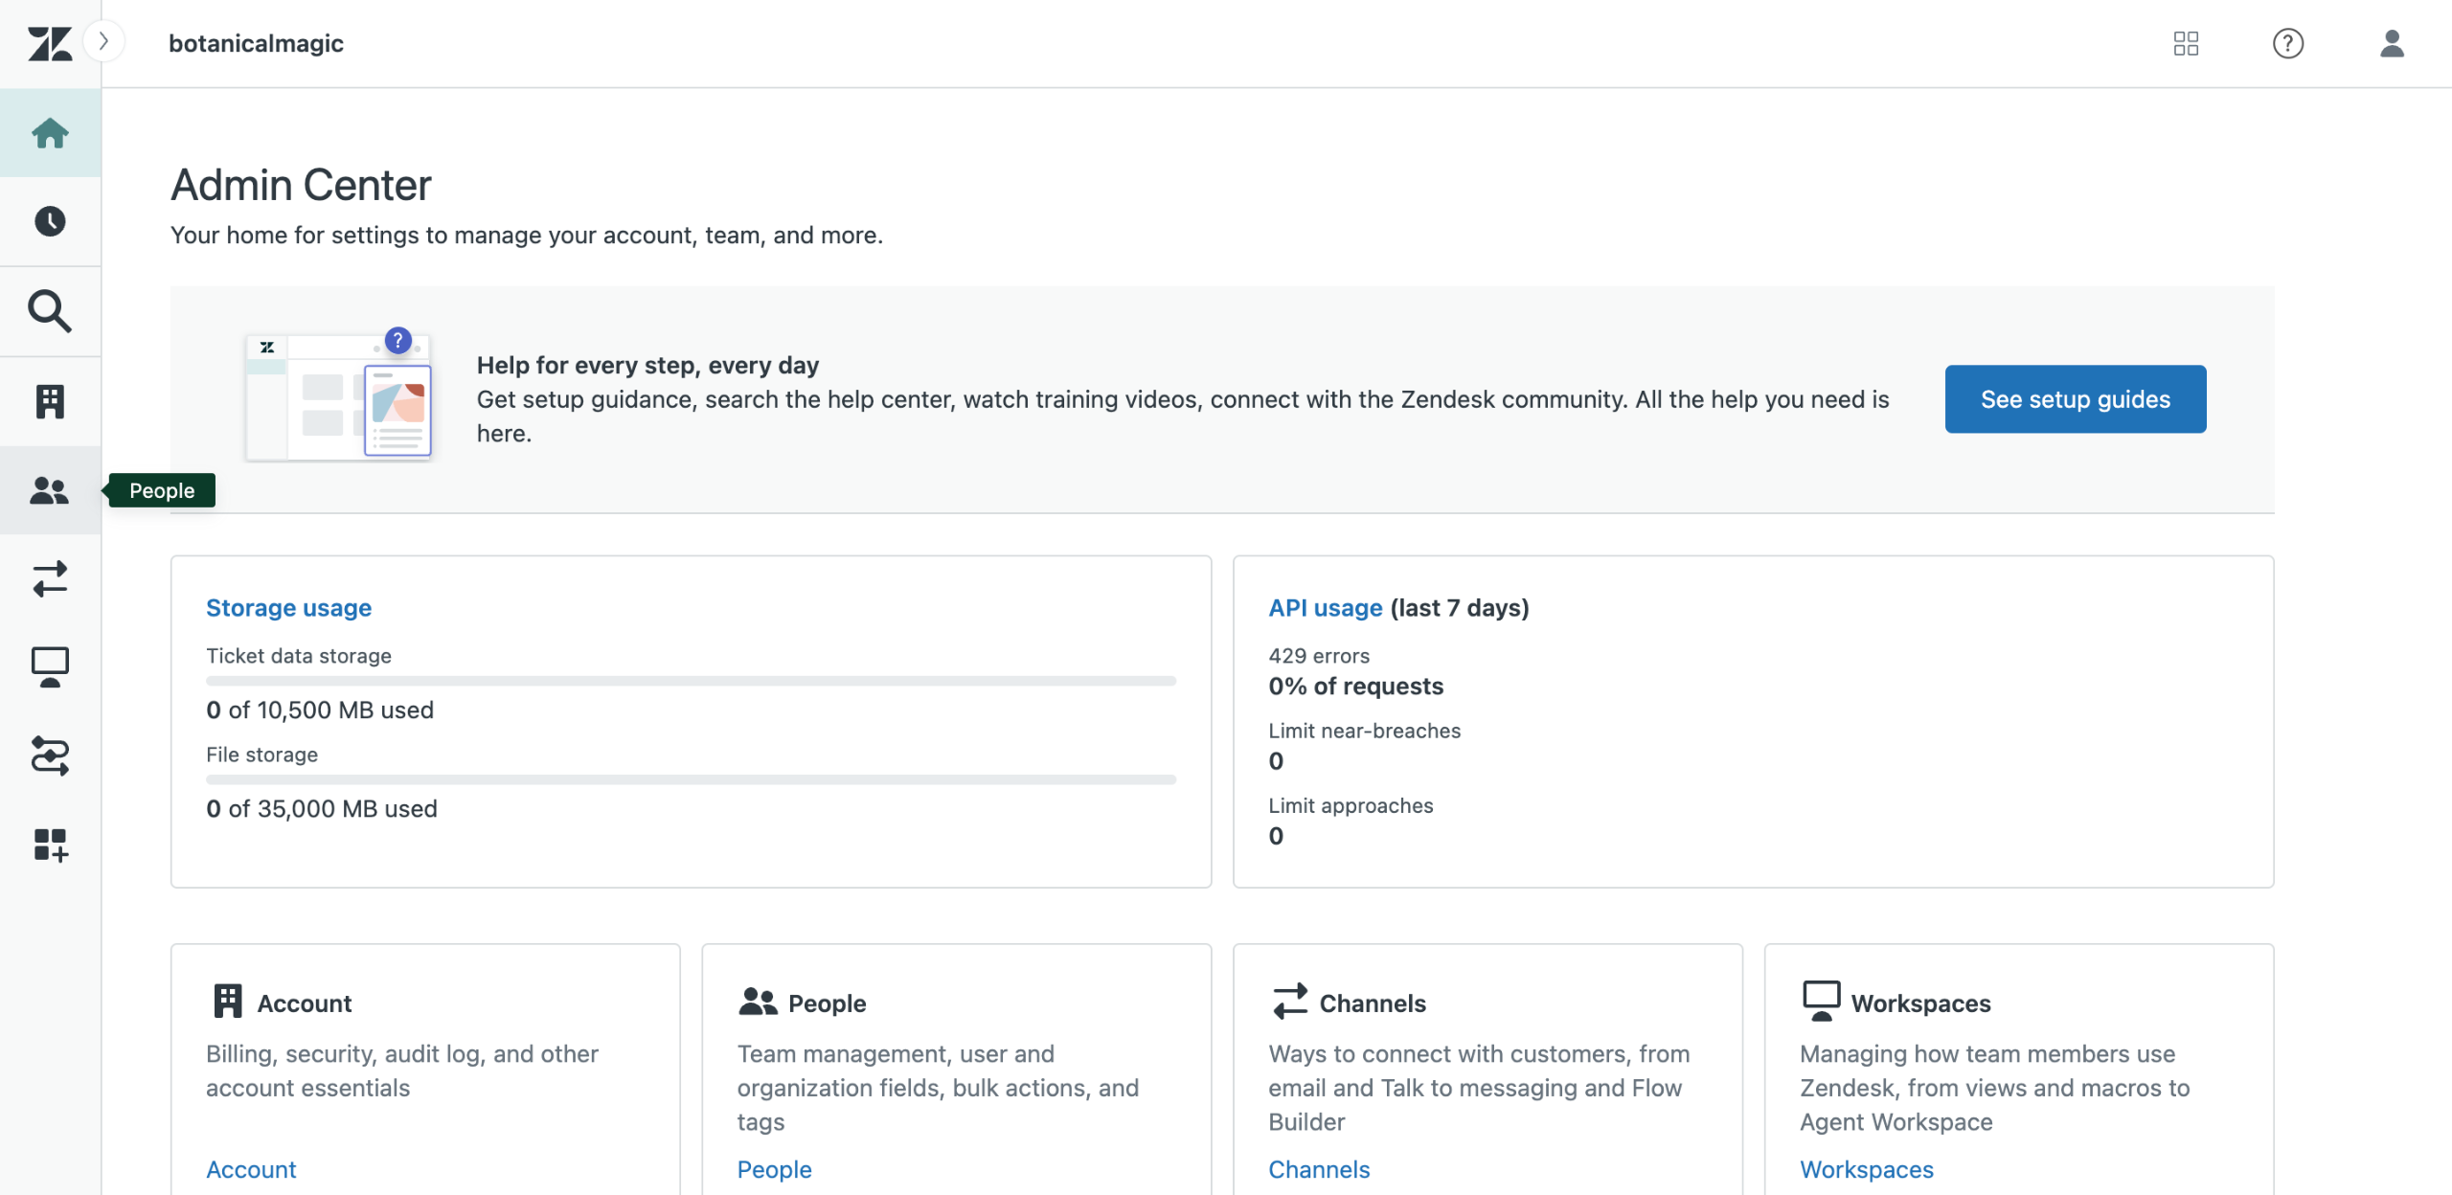
Task: Open the Search magnifier in sidebar
Action: pyautogui.click(x=50, y=311)
